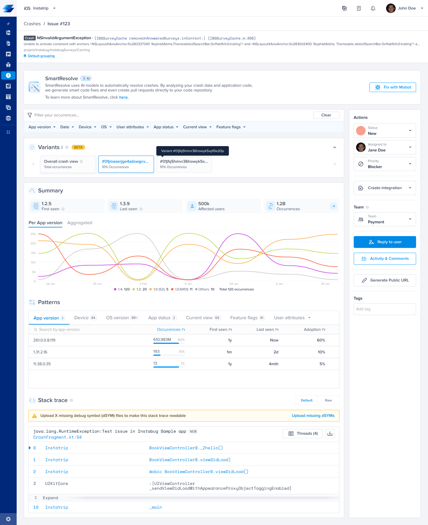Open the Priority Blocker dropdown
Viewport: 428px width, 525px height.
pyautogui.click(x=385, y=164)
